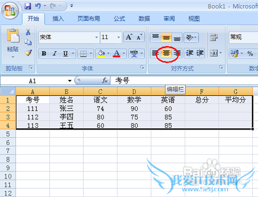Open the 审阅 ribbon tab
This screenshot has height=197, width=258.
169,19
